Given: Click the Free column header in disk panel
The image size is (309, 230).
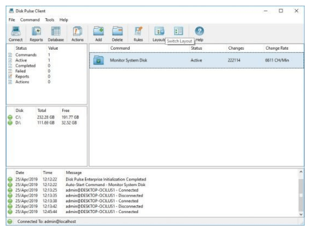Looking at the screenshot, I should [65, 111].
